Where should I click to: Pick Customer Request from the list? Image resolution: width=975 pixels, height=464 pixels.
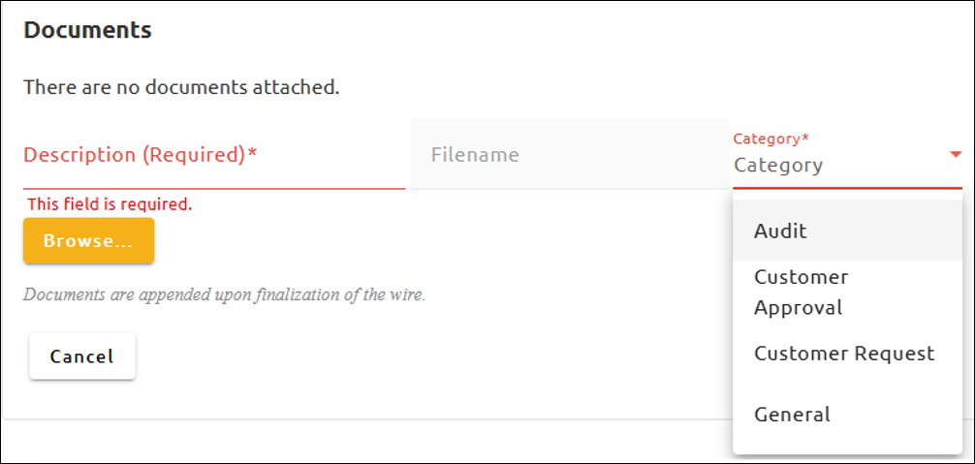pos(843,354)
